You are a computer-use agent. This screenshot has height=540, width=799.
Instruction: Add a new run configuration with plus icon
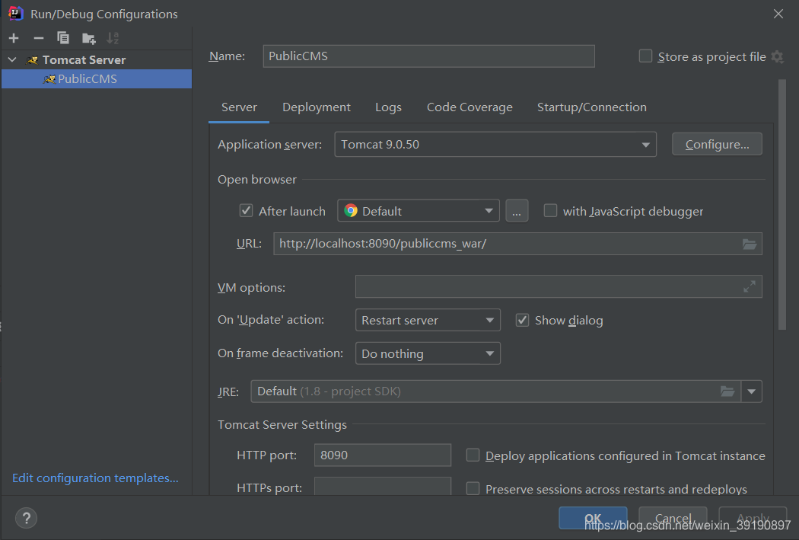tap(14, 38)
